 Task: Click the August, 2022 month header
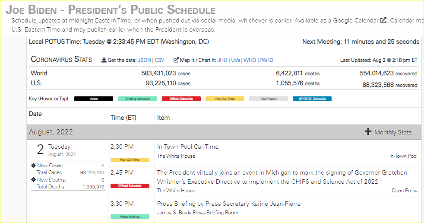click(51, 132)
